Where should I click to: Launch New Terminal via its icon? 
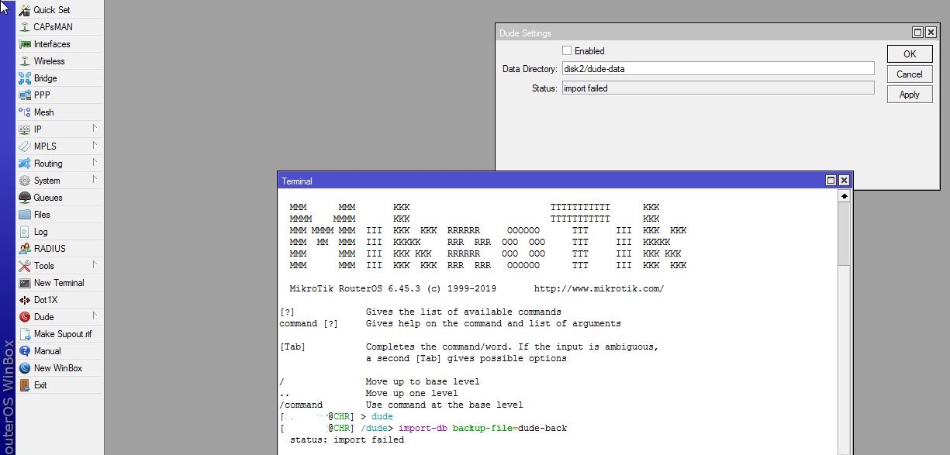[x=25, y=283]
